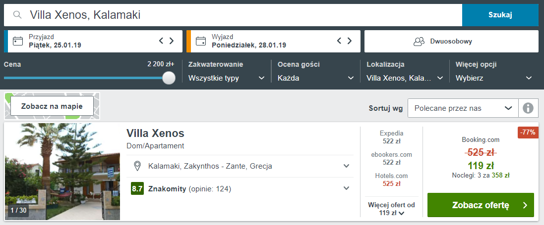Viewport: 544px width, 225px height.
Task: Open the sort by Polecane przez nas dropdown
Action: coord(463,108)
